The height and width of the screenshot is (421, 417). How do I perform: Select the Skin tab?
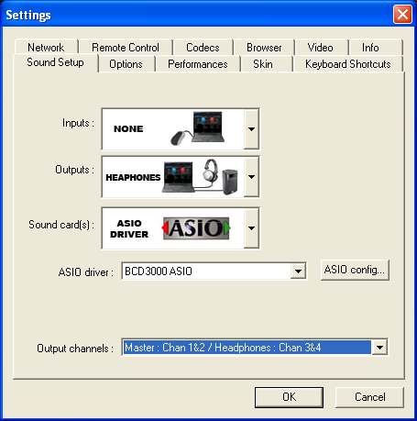(263, 64)
